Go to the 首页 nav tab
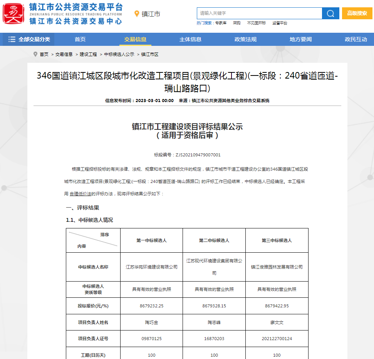 [x=80, y=39]
